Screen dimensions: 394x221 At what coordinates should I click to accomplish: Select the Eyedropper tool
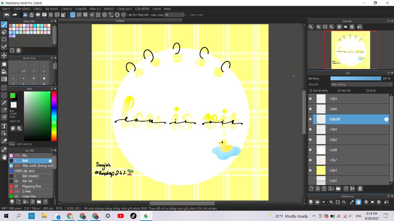4,150
